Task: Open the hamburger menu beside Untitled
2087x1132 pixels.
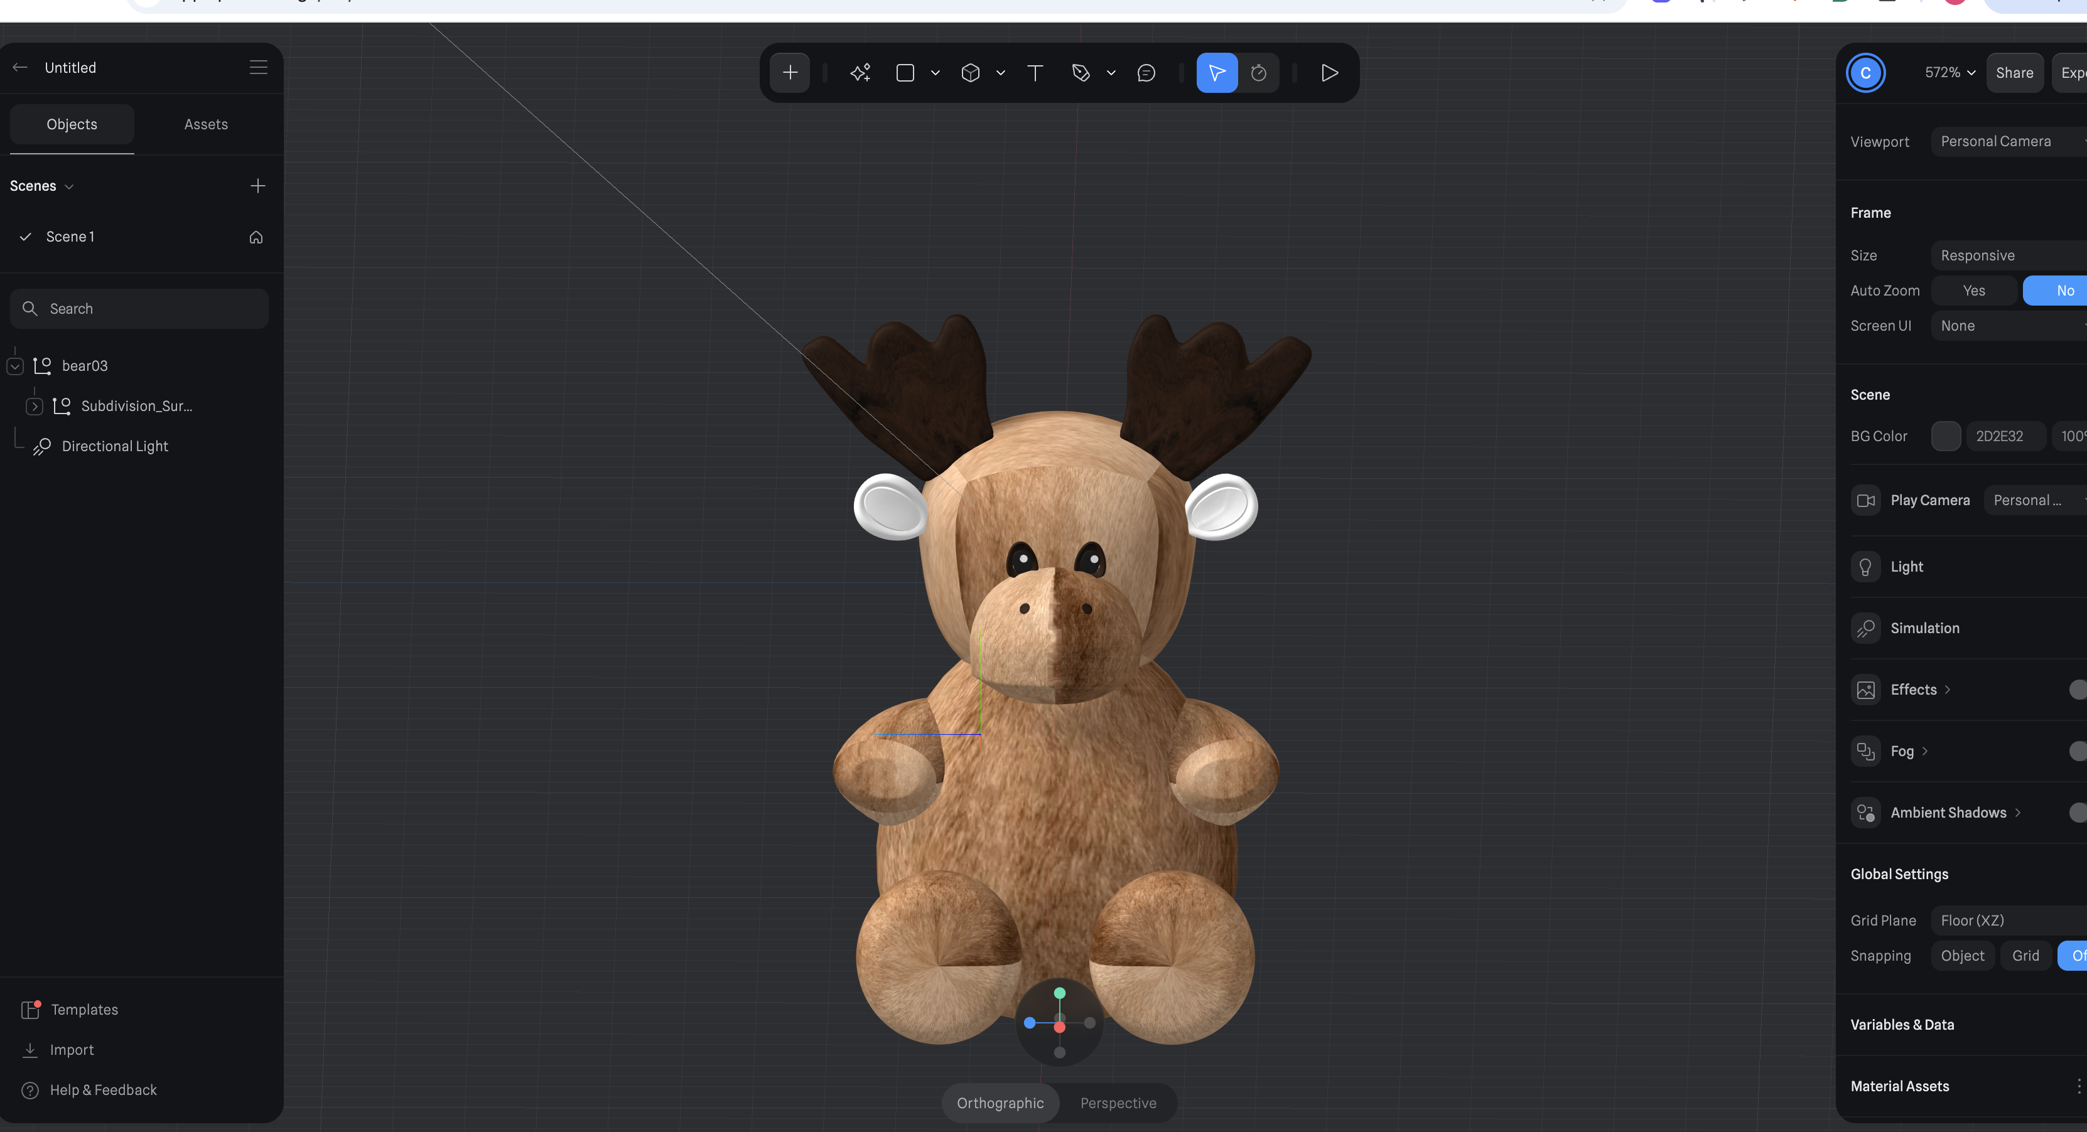Action: (259, 67)
